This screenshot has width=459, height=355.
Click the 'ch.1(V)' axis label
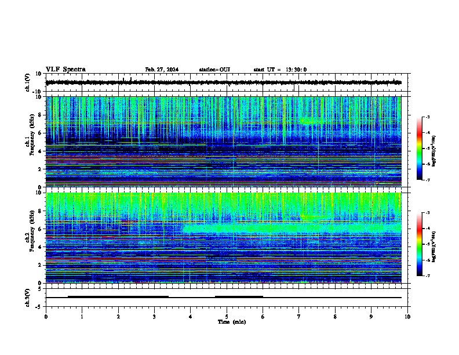click(x=27, y=82)
